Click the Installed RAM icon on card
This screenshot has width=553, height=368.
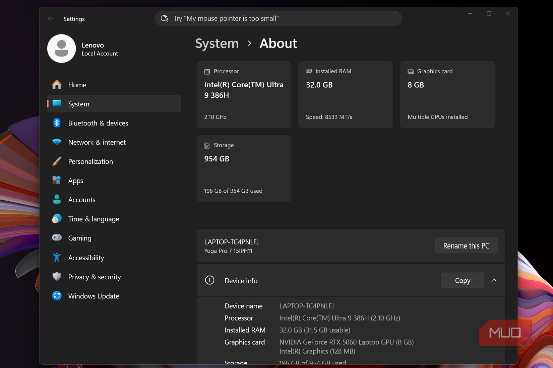(x=309, y=71)
